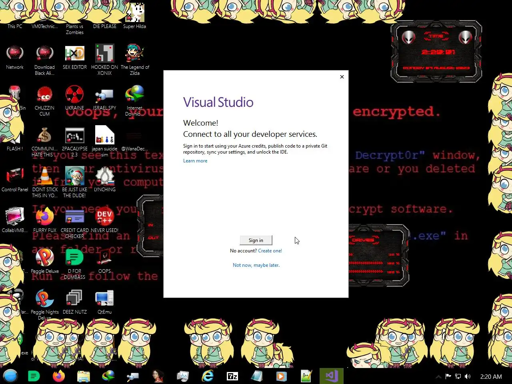Open the Control Panel desktop icon
512x384 pixels.
(x=15, y=180)
